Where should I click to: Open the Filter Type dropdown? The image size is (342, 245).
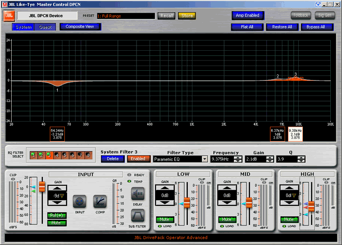tap(205, 159)
